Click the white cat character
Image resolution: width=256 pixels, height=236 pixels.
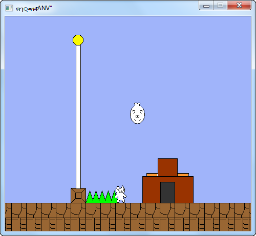click(121, 194)
